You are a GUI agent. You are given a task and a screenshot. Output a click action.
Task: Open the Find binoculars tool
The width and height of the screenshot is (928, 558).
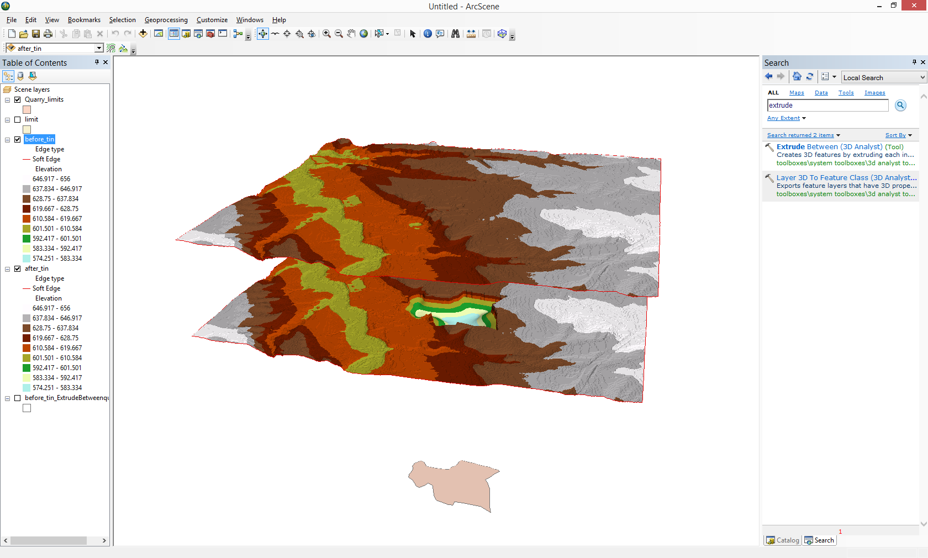(455, 34)
